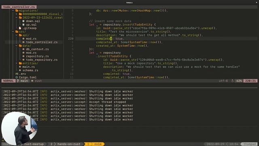The height and width of the screenshot is (146, 259).
Task: Switch to the rust-meetup tmux window
Action: point(34,144)
